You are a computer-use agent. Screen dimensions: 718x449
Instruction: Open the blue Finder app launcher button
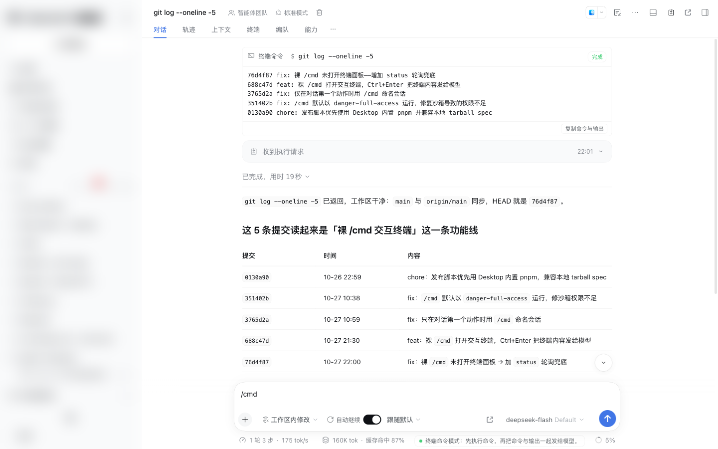(x=592, y=12)
